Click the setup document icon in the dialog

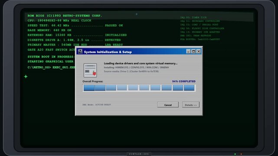[90, 70]
